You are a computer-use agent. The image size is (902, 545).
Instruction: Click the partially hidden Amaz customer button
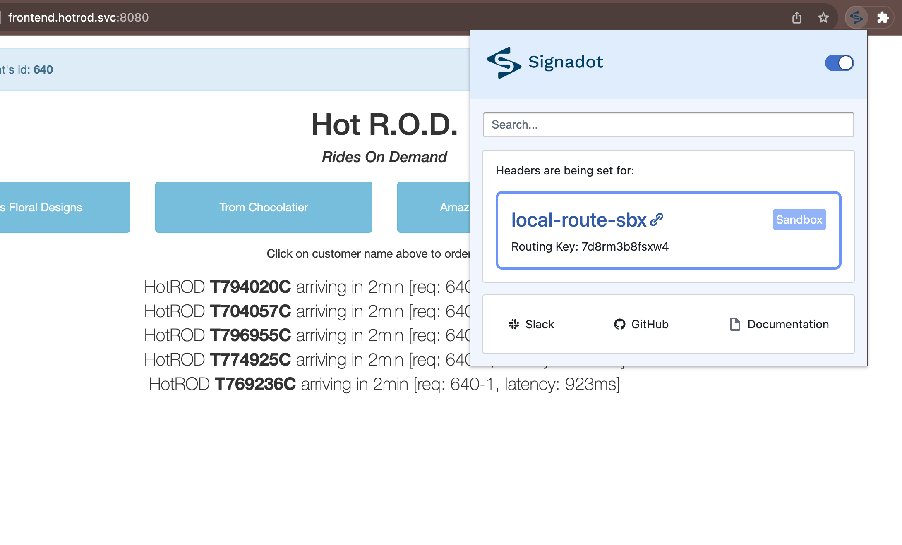pyautogui.click(x=434, y=207)
